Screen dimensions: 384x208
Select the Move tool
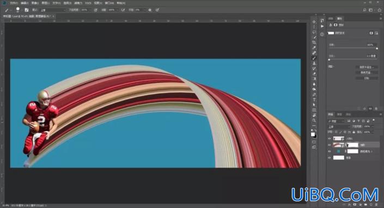(x=314, y=22)
